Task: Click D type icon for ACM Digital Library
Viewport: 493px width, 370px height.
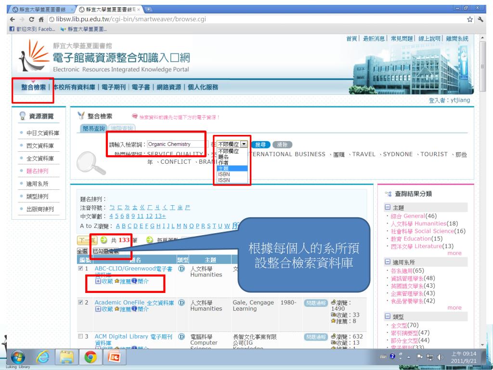Action: tap(182, 337)
